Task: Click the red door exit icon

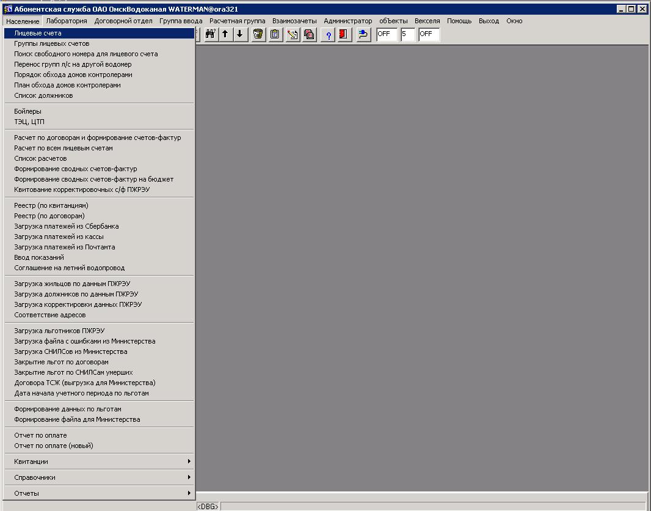Action: (x=344, y=34)
